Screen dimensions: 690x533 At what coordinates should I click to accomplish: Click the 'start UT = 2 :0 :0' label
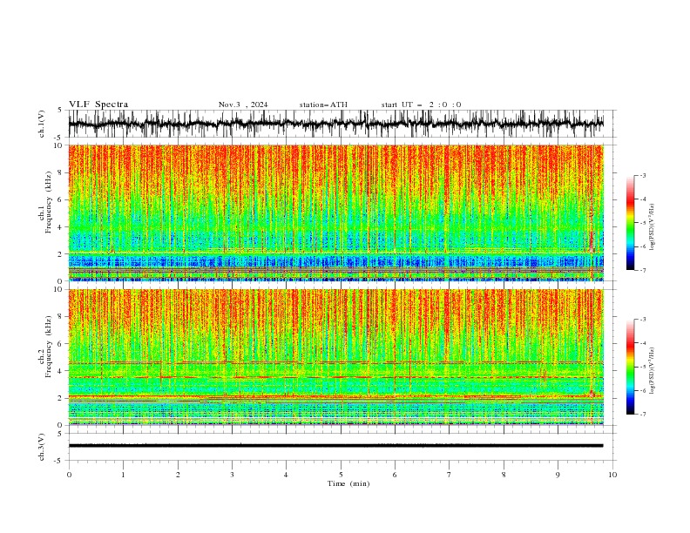pyautogui.click(x=421, y=105)
